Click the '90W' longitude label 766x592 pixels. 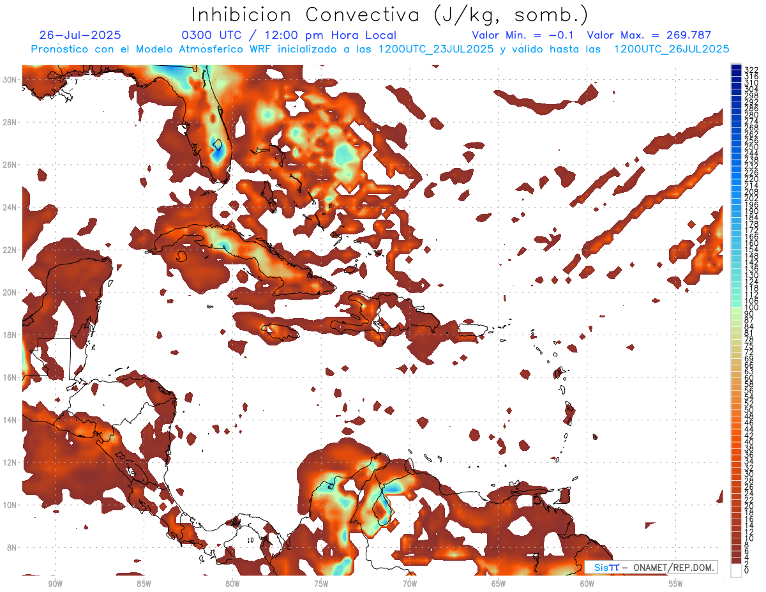click(x=55, y=584)
